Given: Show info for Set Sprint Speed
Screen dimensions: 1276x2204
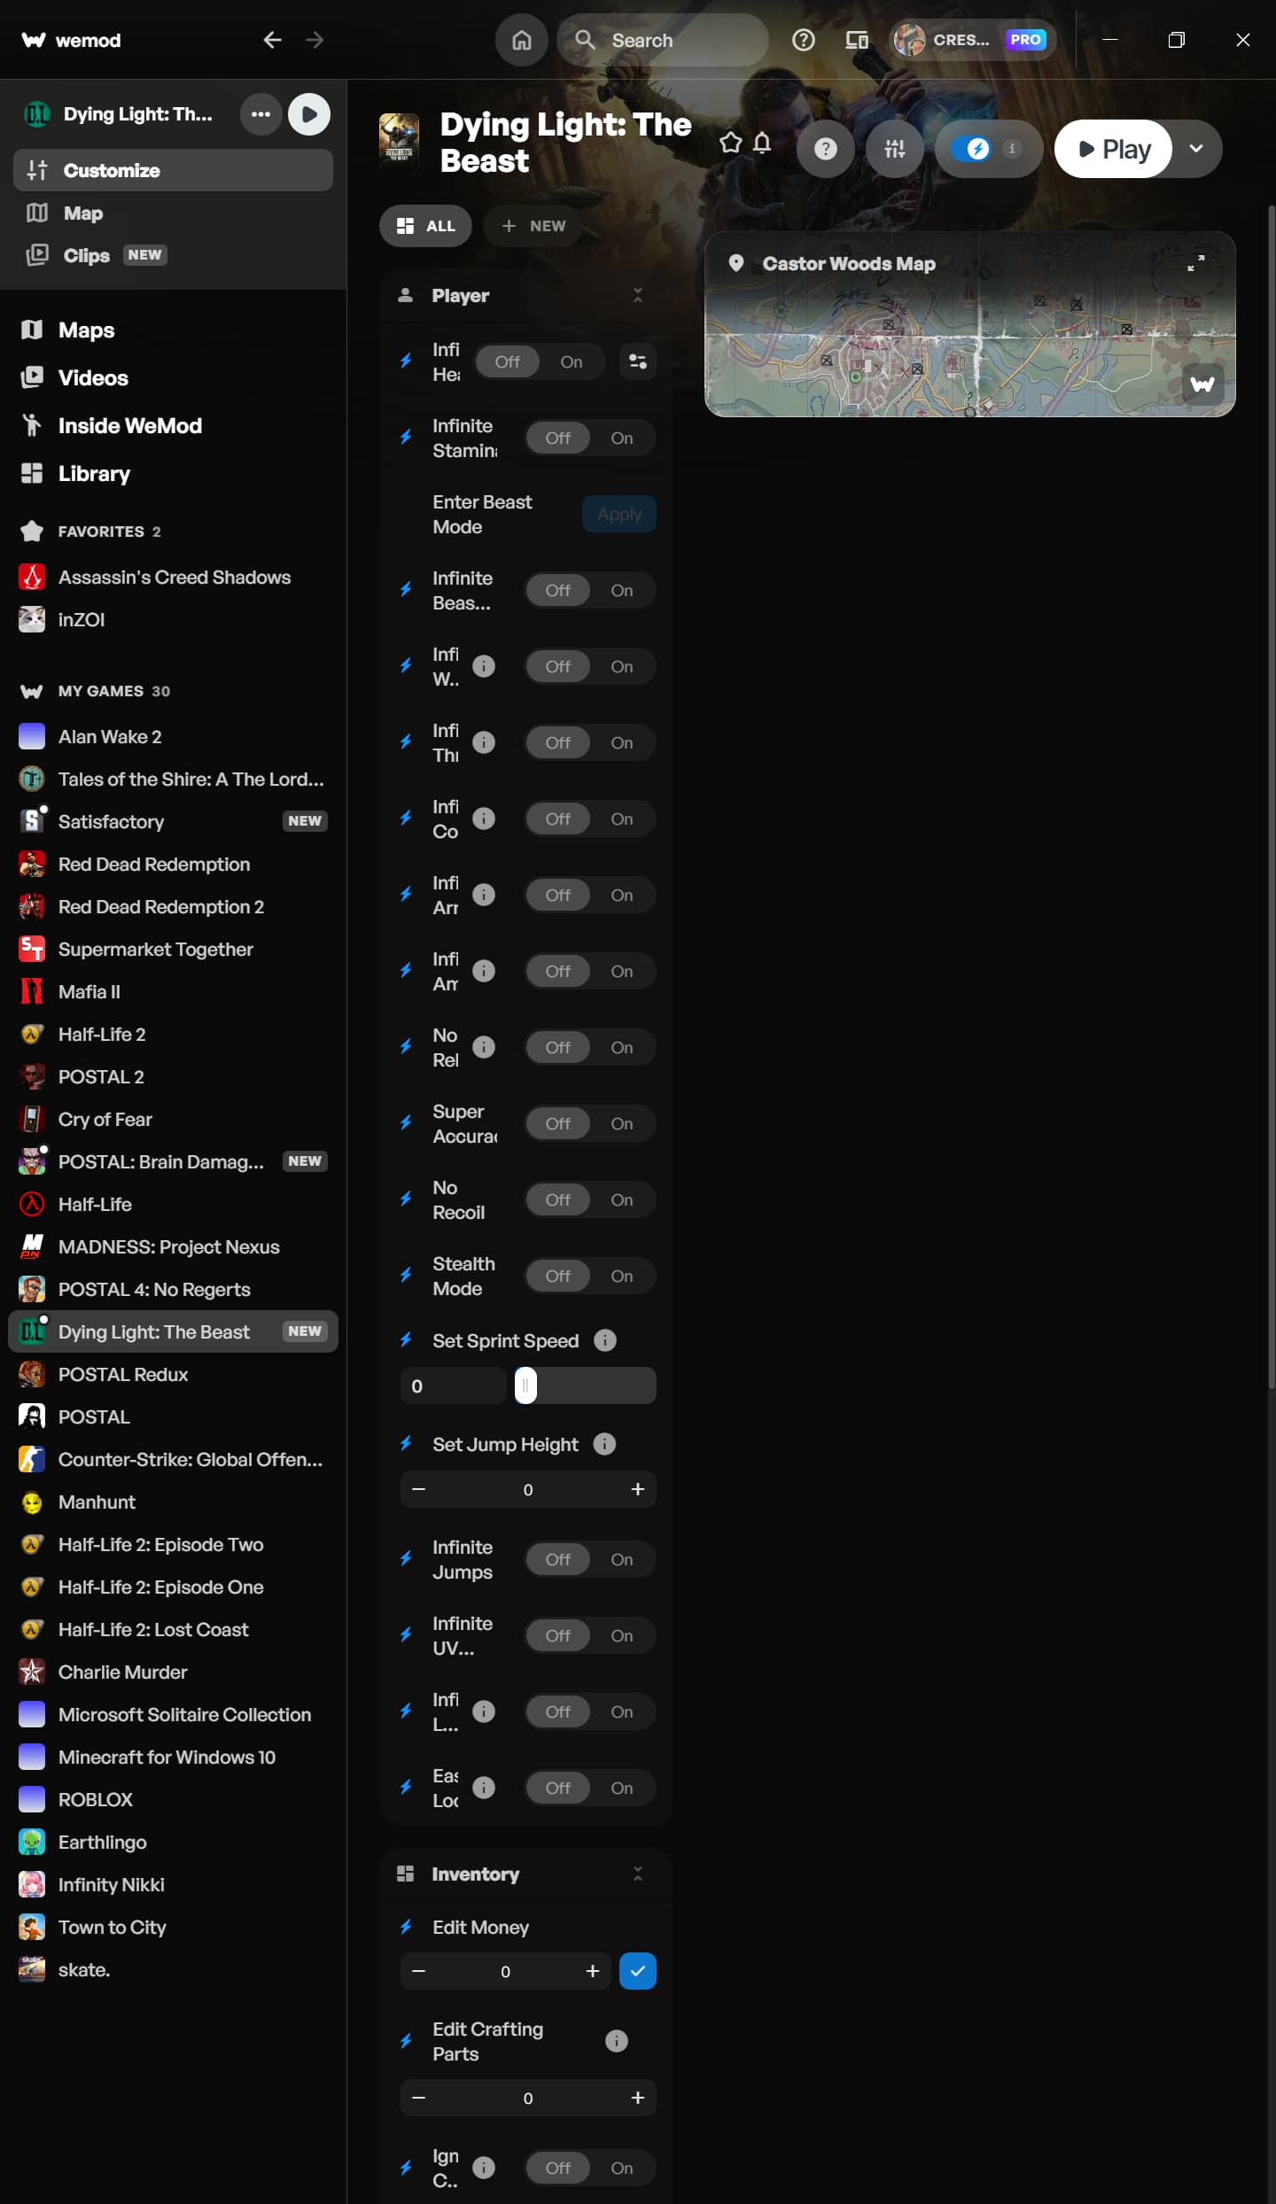Looking at the screenshot, I should pyautogui.click(x=605, y=1340).
